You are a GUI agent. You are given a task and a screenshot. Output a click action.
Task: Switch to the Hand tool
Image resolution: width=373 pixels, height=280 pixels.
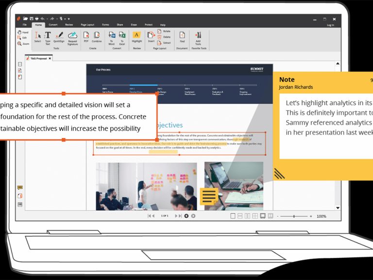point(23,32)
